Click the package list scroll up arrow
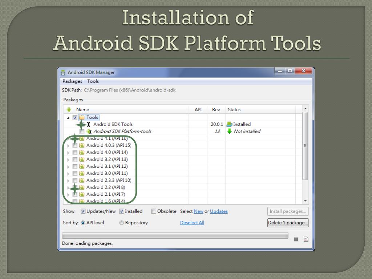 pyautogui.click(x=305, y=109)
